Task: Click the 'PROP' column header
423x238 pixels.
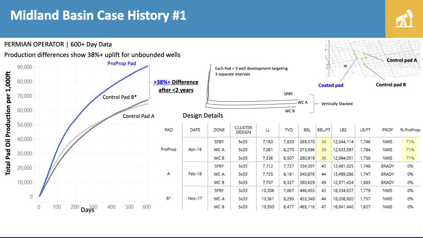Action: (x=387, y=130)
